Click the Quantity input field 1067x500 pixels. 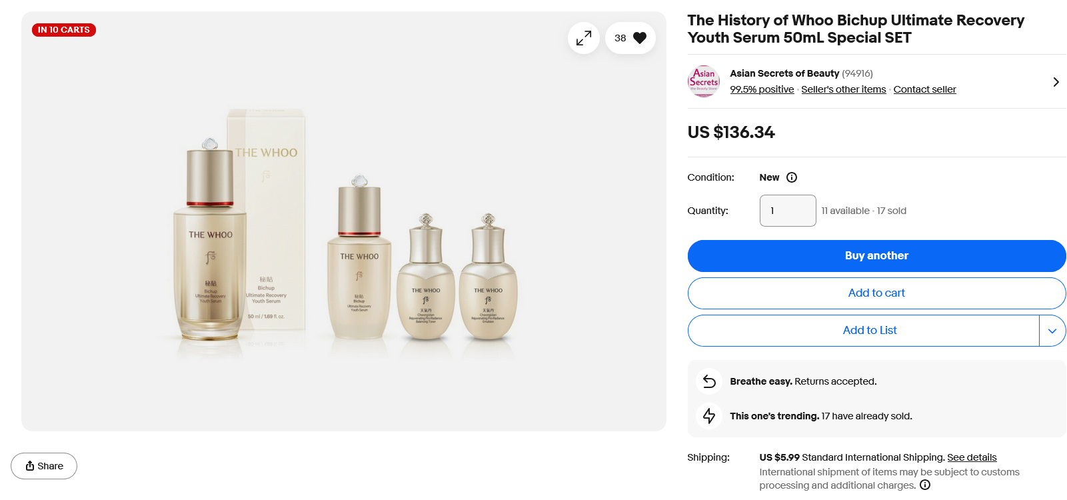click(788, 211)
